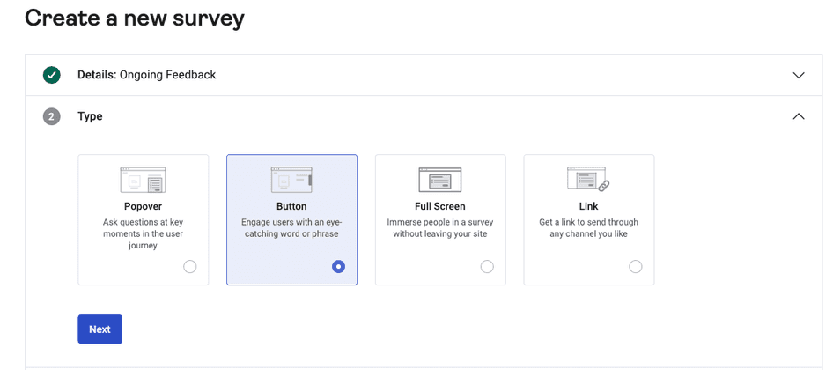The image size is (833, 370).
Task: Click the Full Screen survey type illustration icon
Action: point(440,180)
